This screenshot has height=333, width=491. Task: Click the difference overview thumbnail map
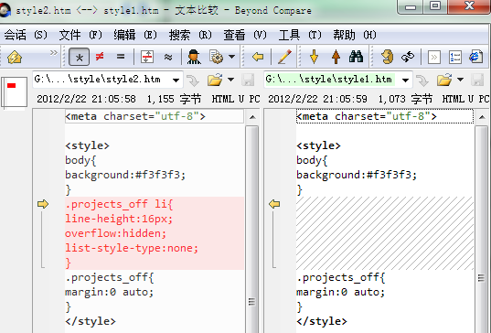click(x=15, y=92)
